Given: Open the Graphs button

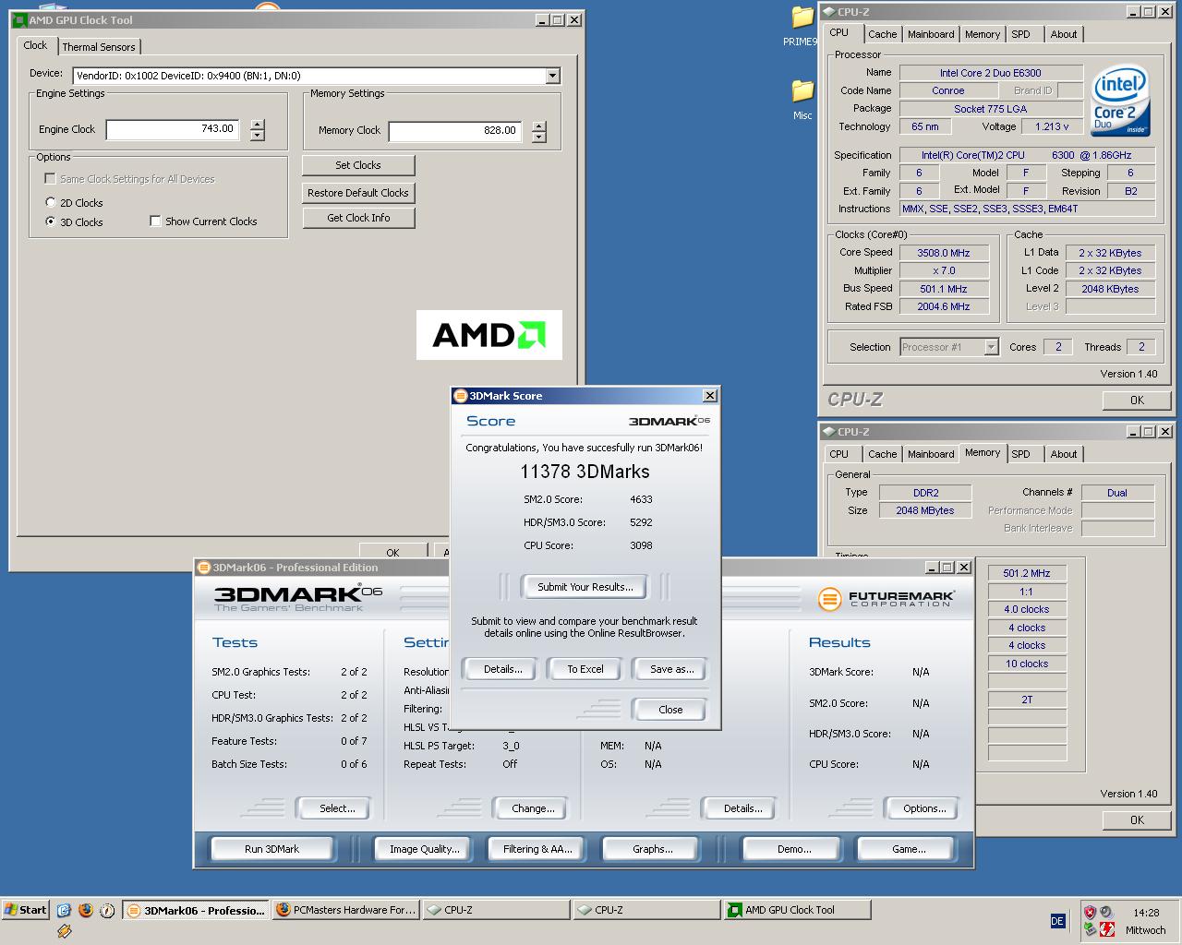Looking at the screenshot, I should pyautogui.click(x=652, y=849).
